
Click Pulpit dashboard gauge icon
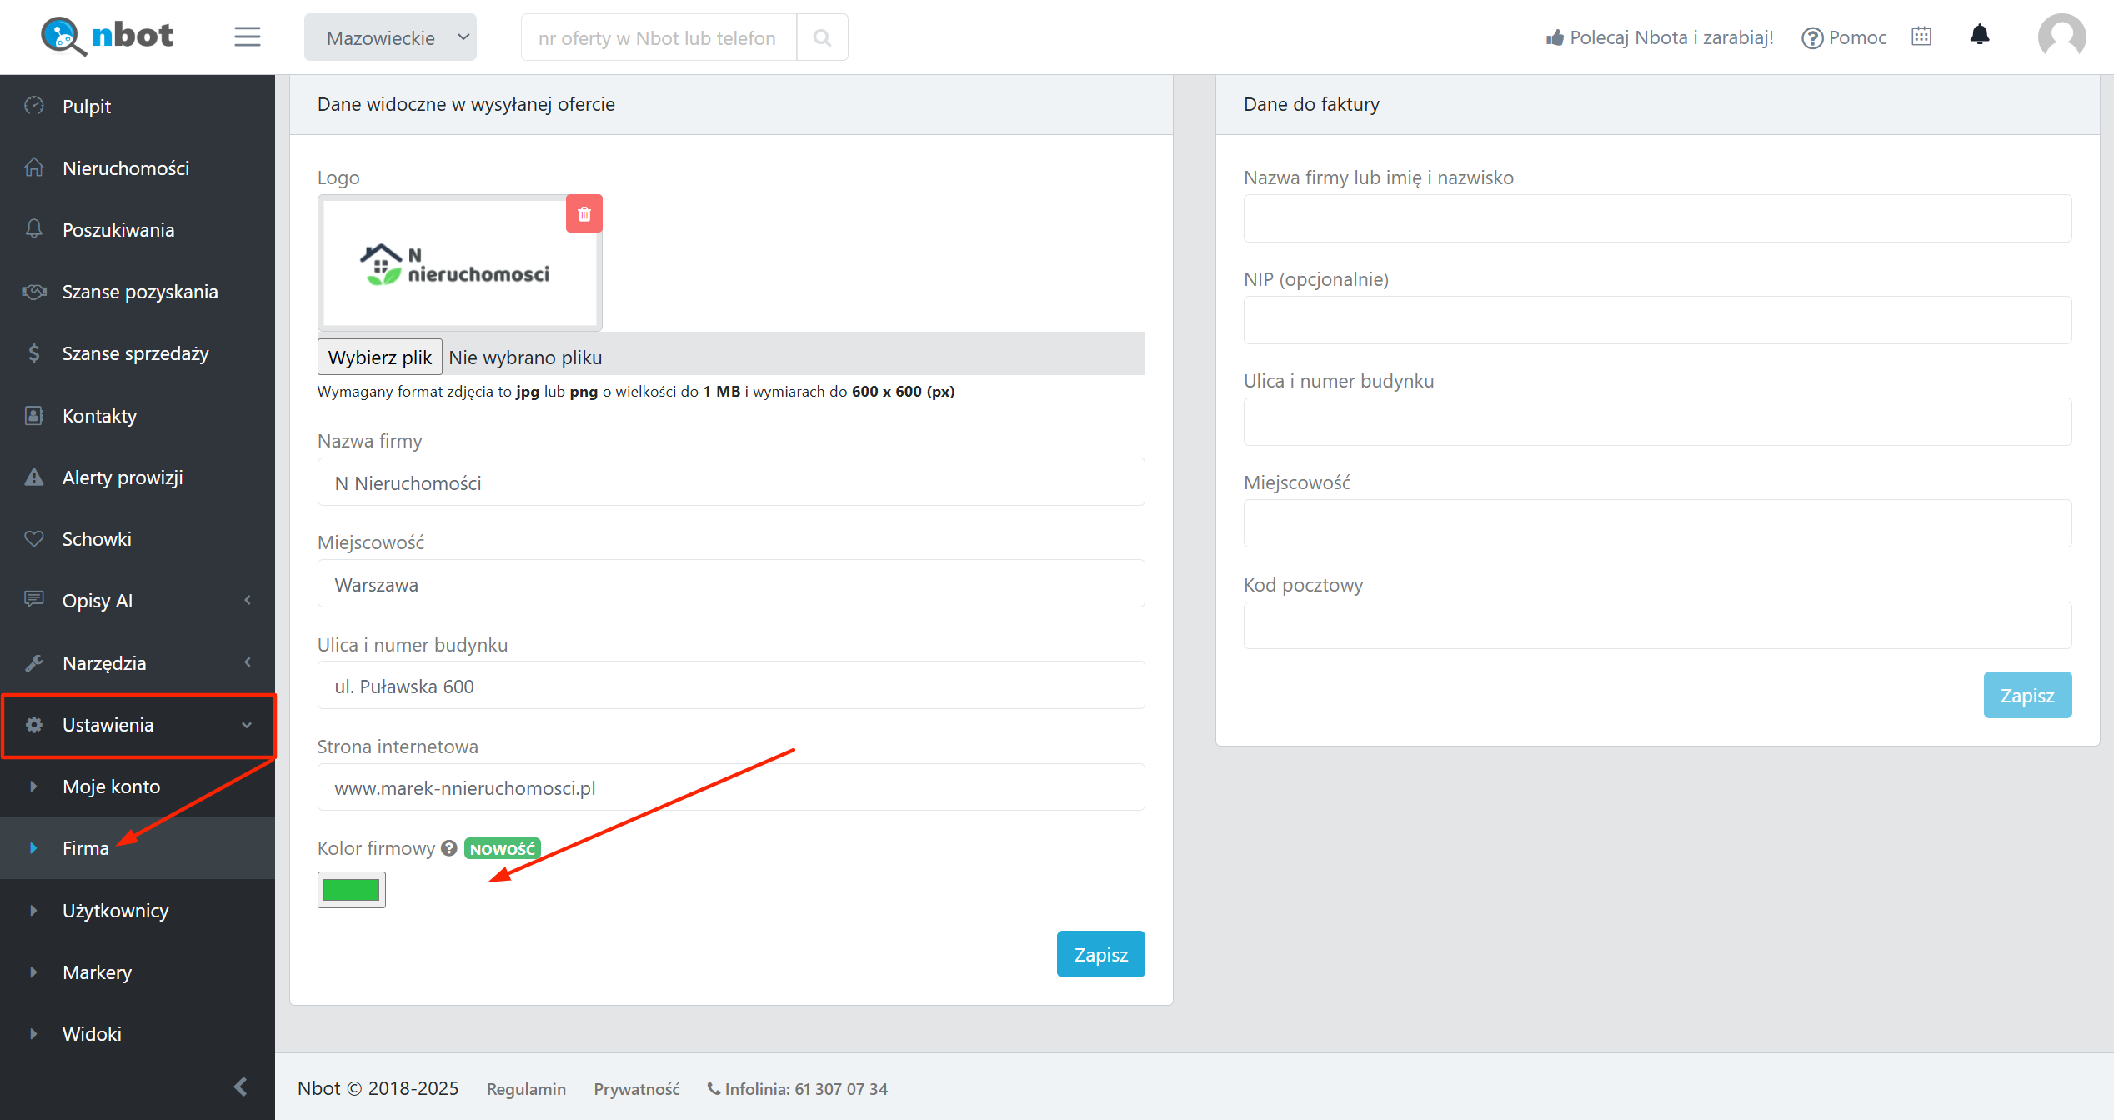pyautogui.click(x=34, y=106)
